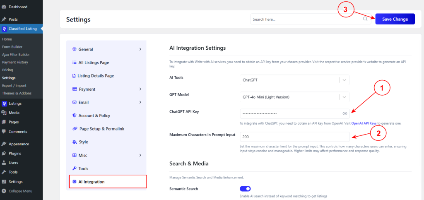Expand the Payment settings chevron

click(140, 89)
